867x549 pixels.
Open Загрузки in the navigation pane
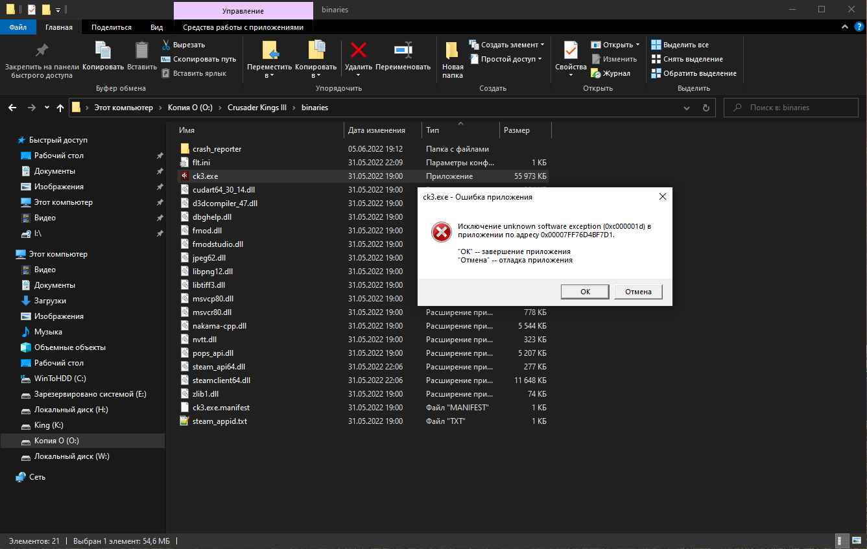pos(50,301)
